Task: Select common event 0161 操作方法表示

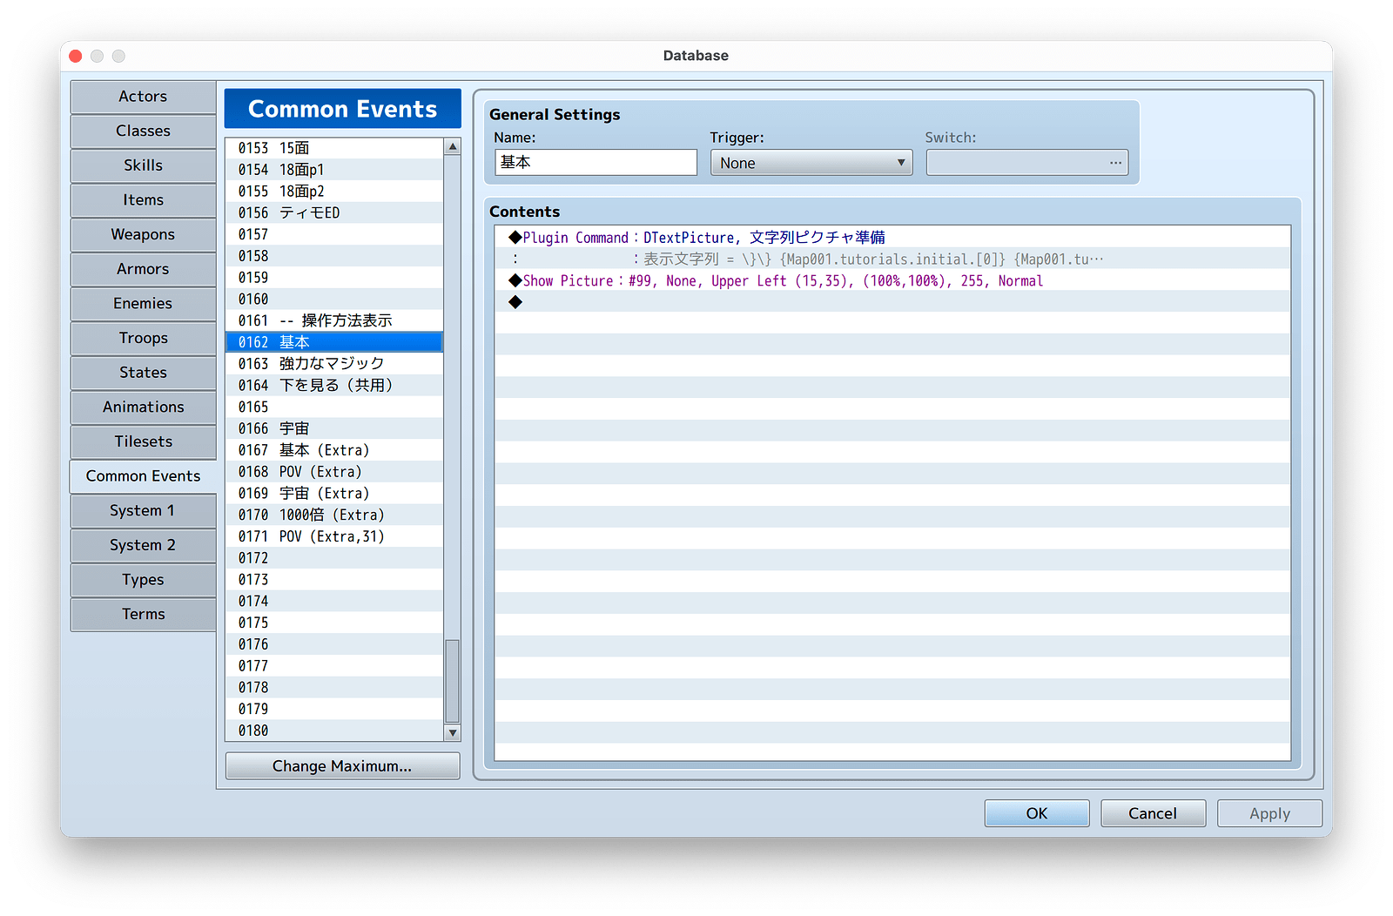Action: [x=334, y=320]
